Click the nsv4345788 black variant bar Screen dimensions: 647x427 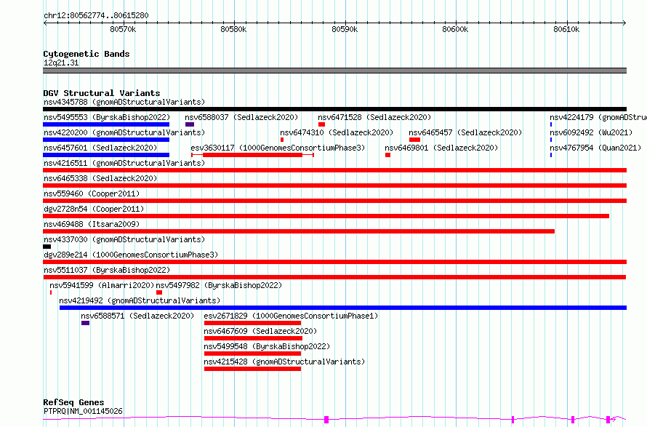(x=334, y=109)
